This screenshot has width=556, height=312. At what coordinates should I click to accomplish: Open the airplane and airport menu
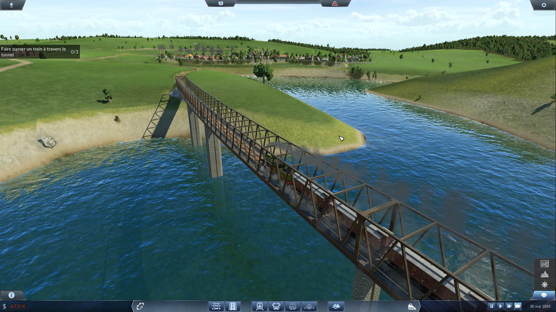pos(309,306)
